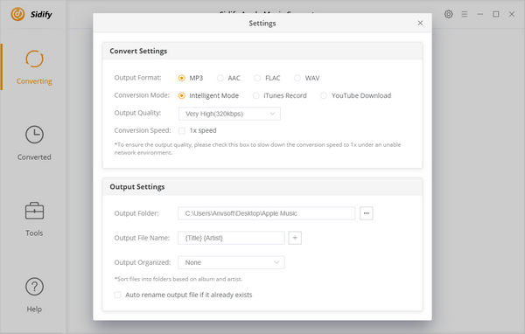Expand the Output Quality dropdown
Viewport: 525px width, 334px height.
coord(229,114)
